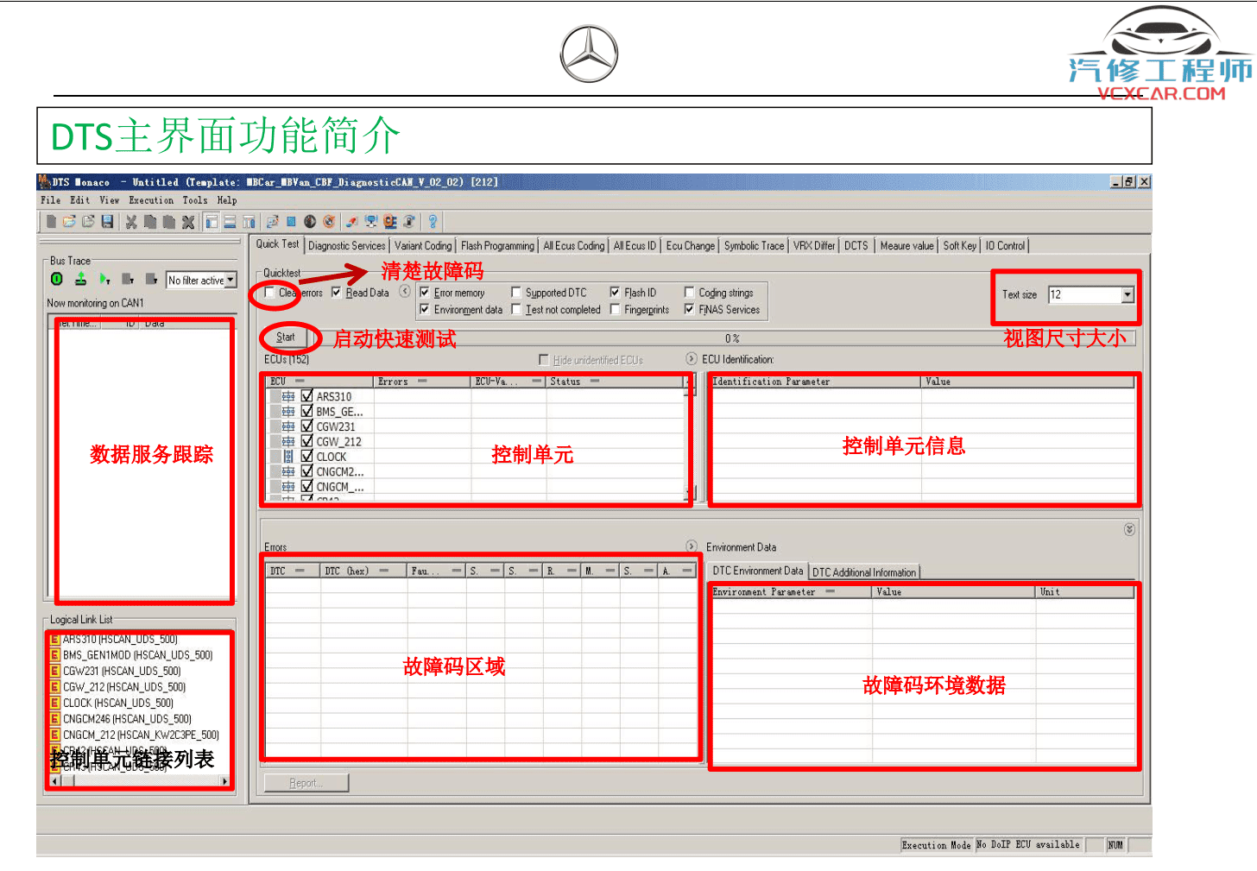Click the Start button for quick test

(x=285, y=338)
